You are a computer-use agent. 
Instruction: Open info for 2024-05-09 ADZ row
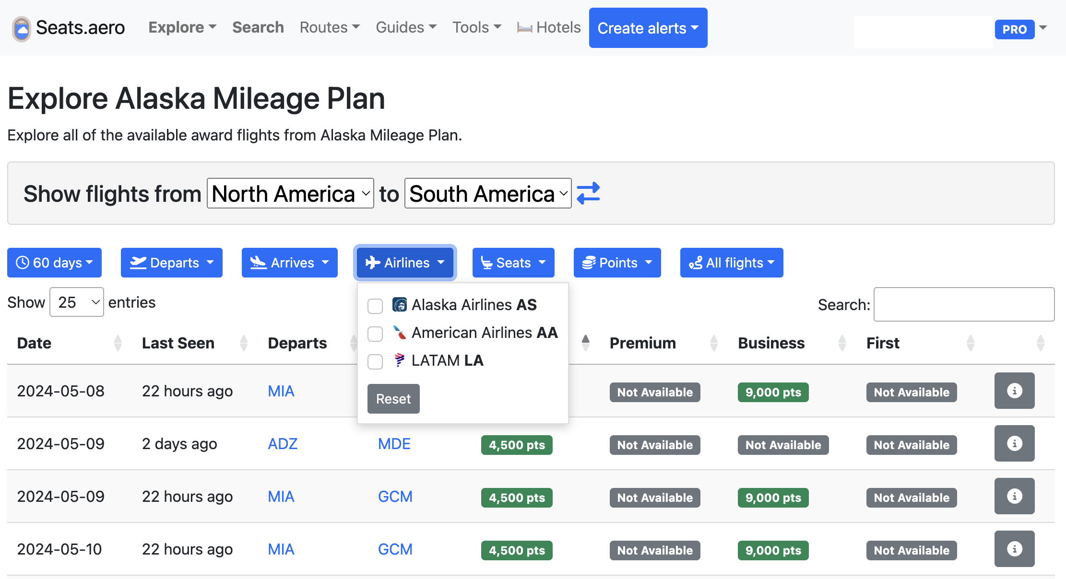pos(1014,443)
